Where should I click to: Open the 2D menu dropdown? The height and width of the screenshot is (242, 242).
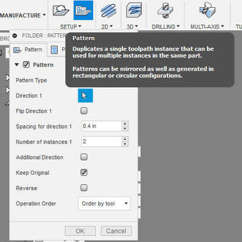(x=107, y=27)
